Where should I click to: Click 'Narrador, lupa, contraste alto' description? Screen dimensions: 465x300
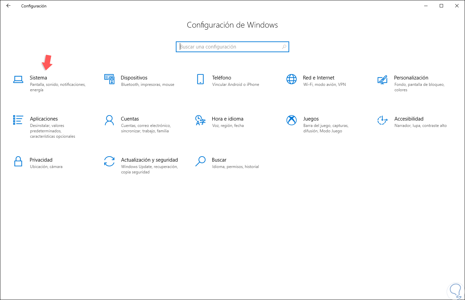pos(421,126)
